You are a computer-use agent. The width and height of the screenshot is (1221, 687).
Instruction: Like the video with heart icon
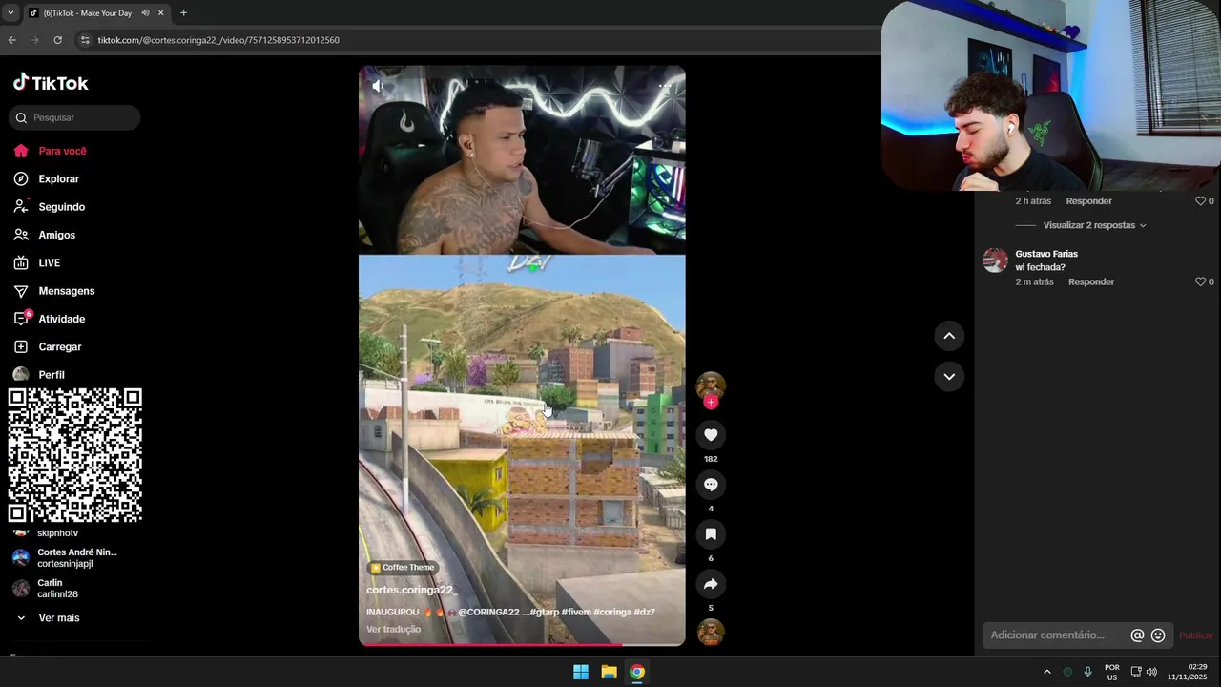[711, 435]
